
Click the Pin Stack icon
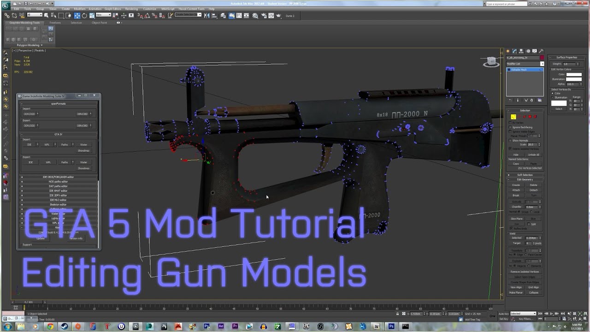click(x=510, y=100)
